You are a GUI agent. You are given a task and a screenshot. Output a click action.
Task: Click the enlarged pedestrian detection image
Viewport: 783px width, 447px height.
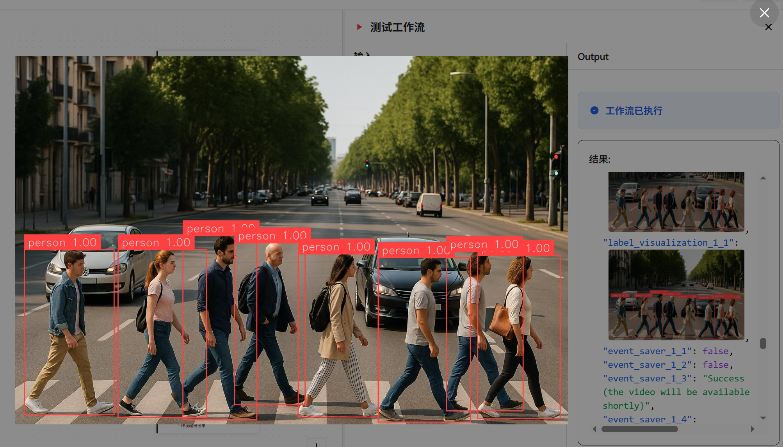291,240
